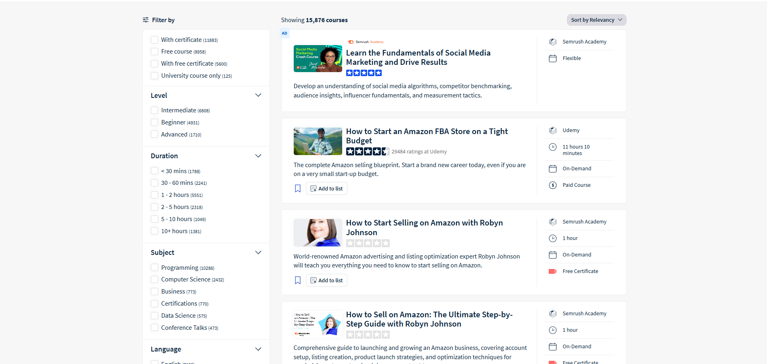This screenshot has width=767, height=364.
Task: Select University course only checkbox
Action: click(155, 76)
